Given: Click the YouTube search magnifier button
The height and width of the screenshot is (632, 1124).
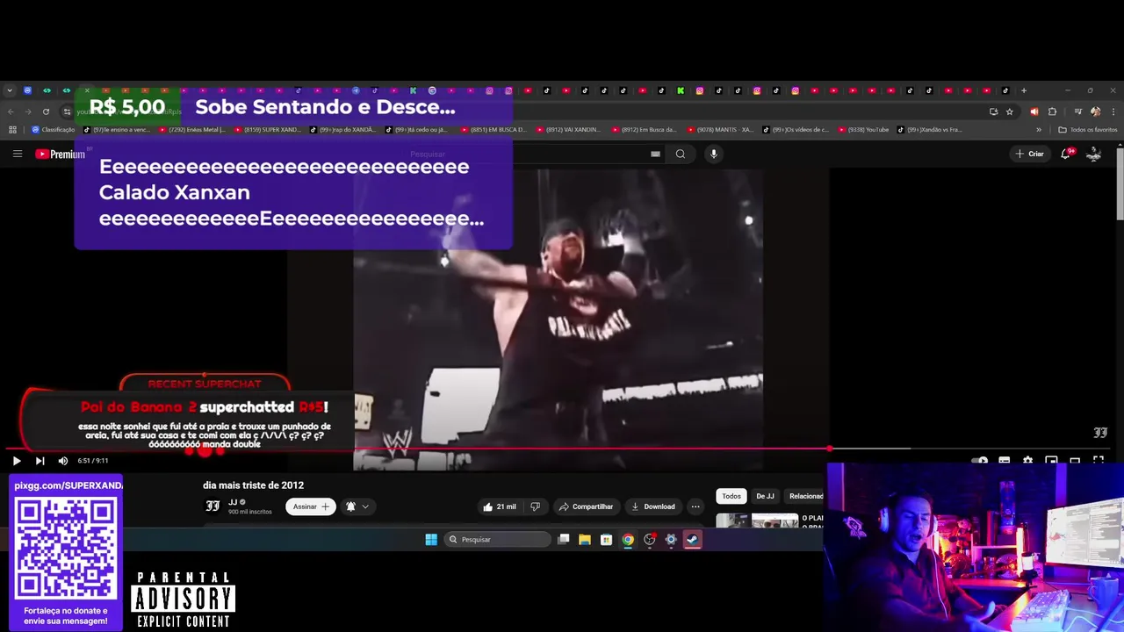Looking at the screenshot, I should pos(681,154).
